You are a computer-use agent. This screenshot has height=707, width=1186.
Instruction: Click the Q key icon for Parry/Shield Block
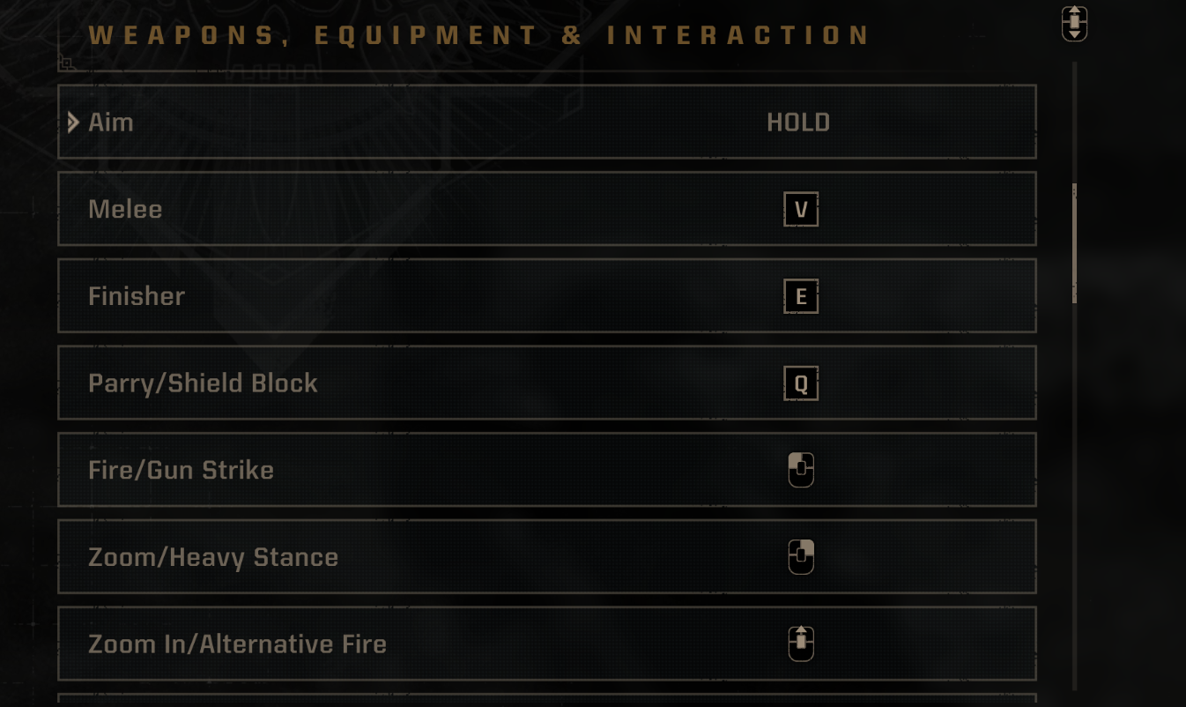(x=801, y=383)
